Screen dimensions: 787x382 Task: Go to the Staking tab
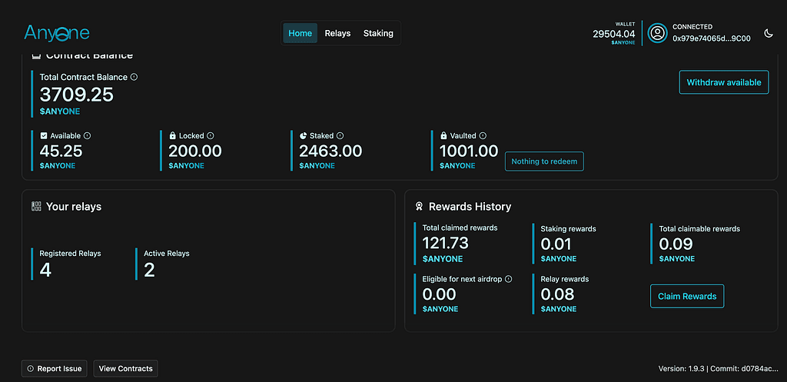point(378,33)
